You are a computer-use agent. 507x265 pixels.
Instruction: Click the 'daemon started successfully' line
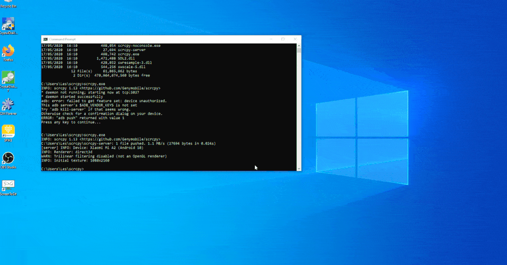click(72, 97)
